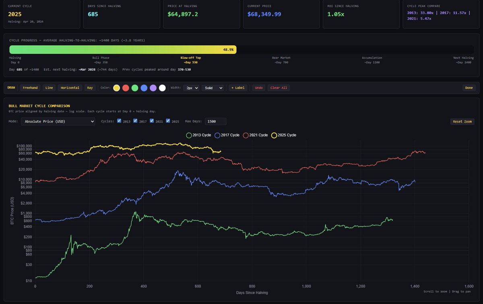Choose the Horizontal line tool
483x304 pixels.
(70, 88)
